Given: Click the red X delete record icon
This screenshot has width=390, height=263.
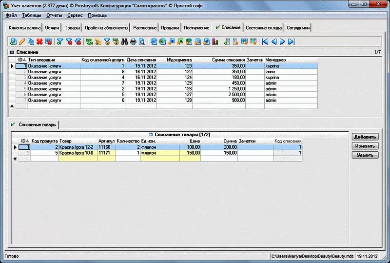Looking at the screenshot, I should 39,41.
